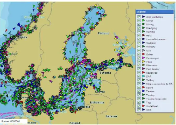Image resolution: width=176 pixels, height=125 pixels.
Task: Click the Legend panel title bar
Action: (155, 12)
